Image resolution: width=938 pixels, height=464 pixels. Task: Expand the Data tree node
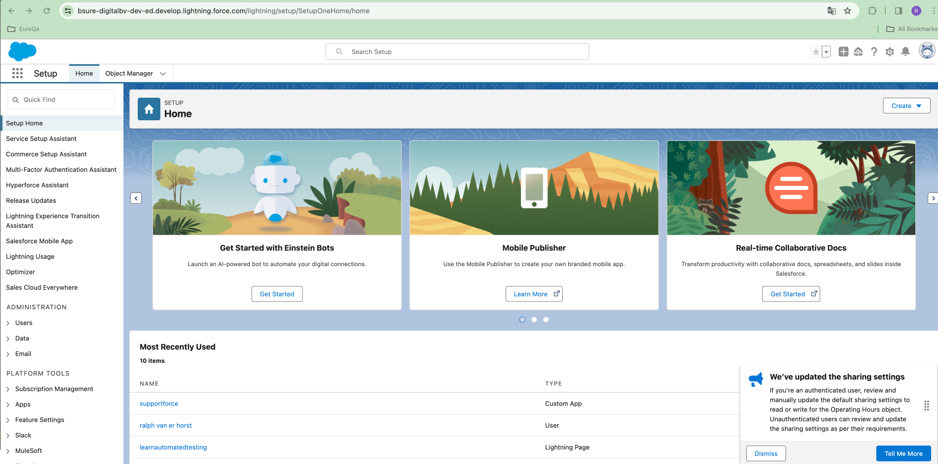pyautogui.click(x=8, y=339)
